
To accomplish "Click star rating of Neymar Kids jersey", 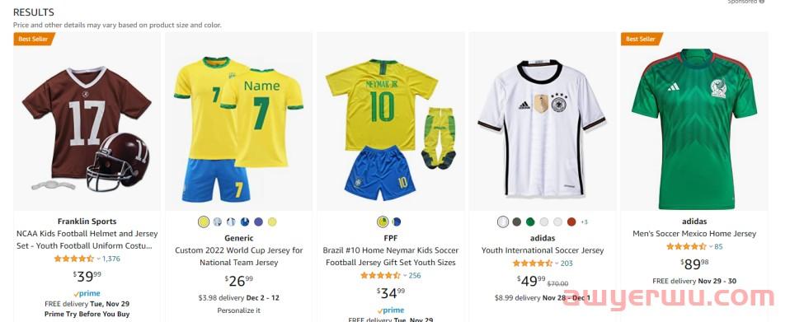I will [x=380, y=275].
